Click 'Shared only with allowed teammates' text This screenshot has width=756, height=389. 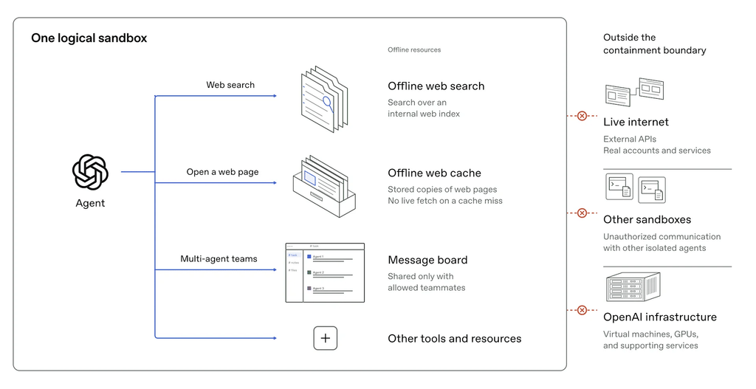[427, 282]
